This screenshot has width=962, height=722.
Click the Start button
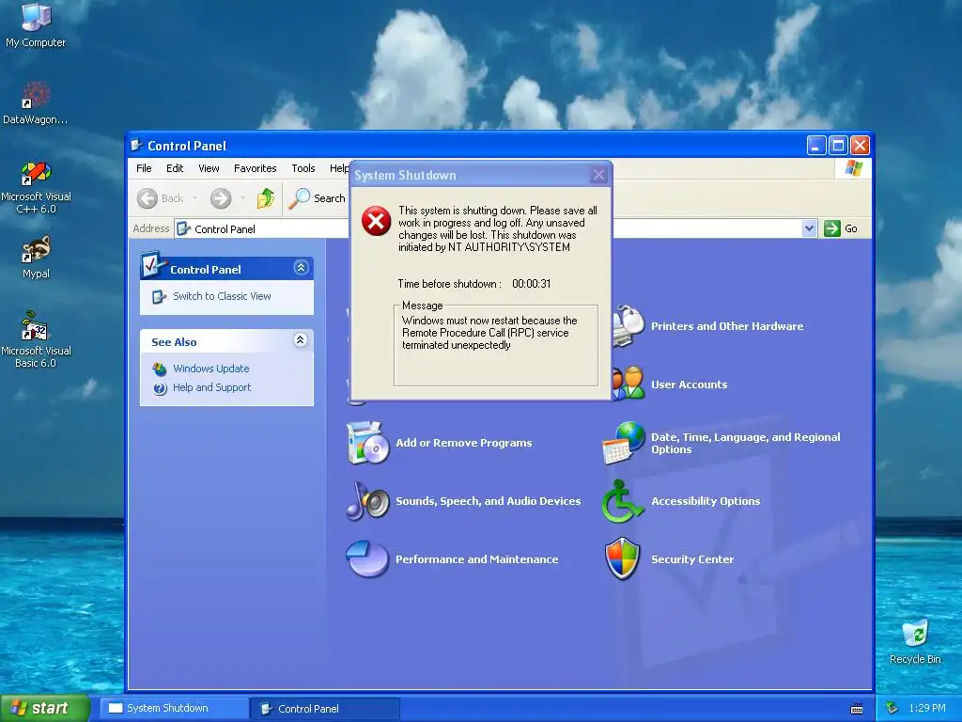[44, 708]
